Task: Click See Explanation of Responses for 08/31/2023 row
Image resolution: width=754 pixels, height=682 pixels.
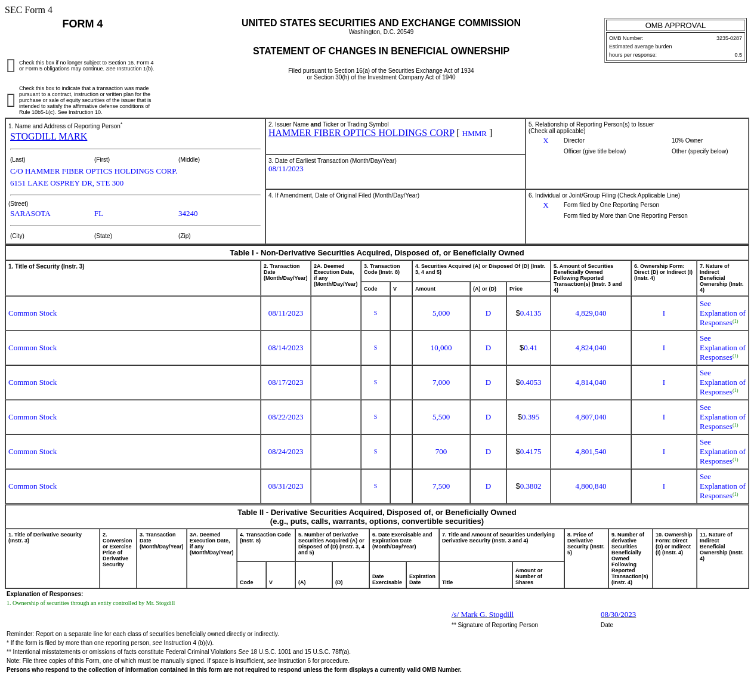Action: click(x=722, y=486)
